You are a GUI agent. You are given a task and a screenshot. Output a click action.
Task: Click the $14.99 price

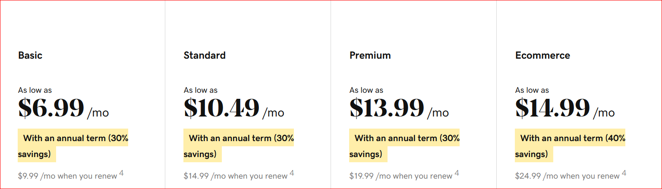pos(552,108)
